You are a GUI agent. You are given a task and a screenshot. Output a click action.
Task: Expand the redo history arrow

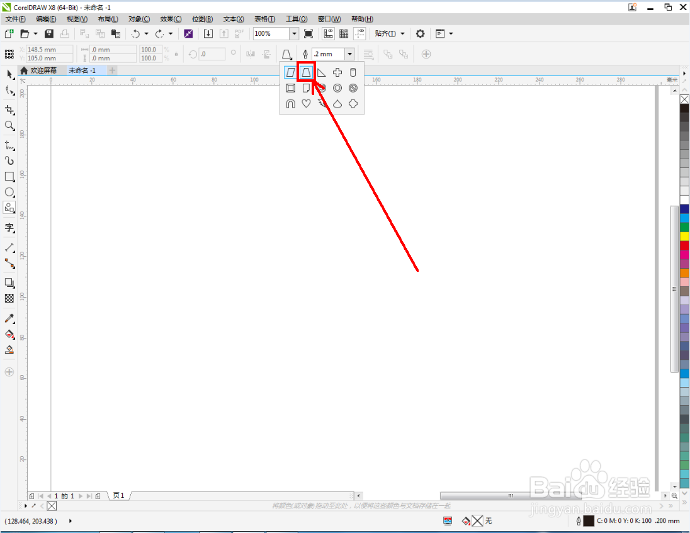point(171,33)
